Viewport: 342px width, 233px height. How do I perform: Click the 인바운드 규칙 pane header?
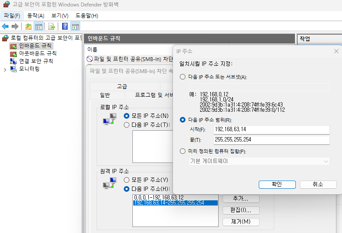189,39
